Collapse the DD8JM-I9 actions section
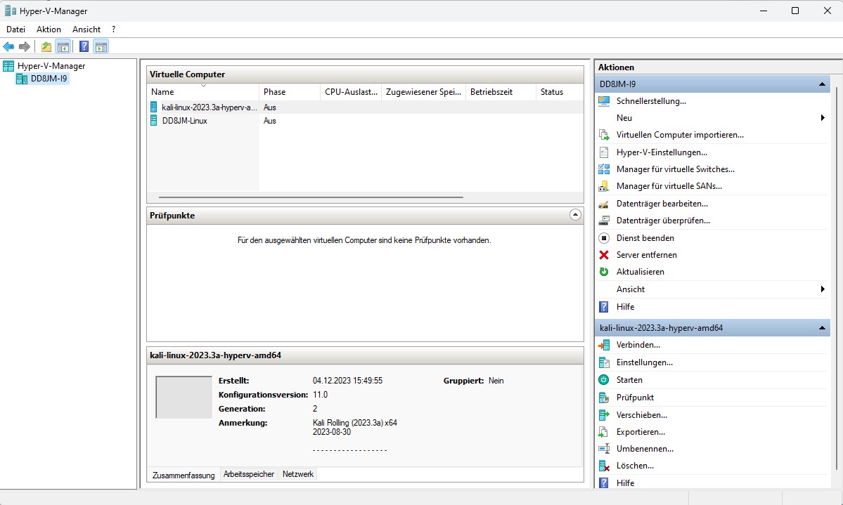Viewport: 843px width, 505px height. [x=822, y=84]
